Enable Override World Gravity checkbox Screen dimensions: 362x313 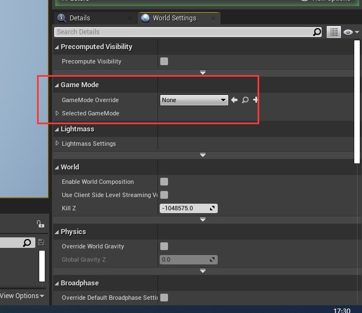pyautogui.click(x=164, y=246)
